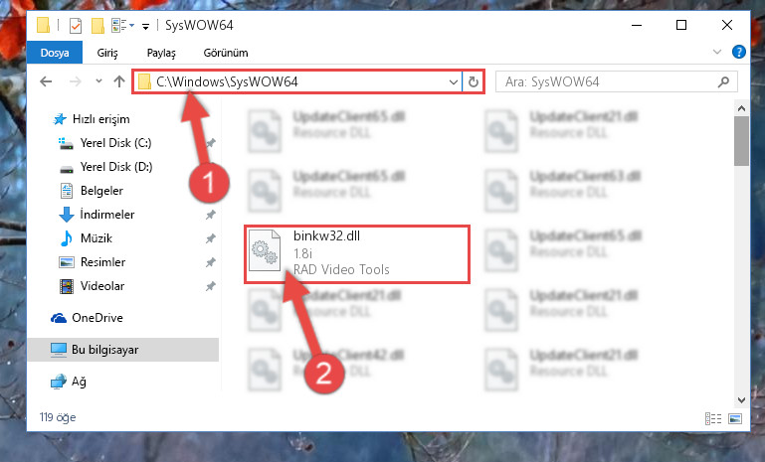Click the Properties checkmark quick-access icon

point(76,26)
